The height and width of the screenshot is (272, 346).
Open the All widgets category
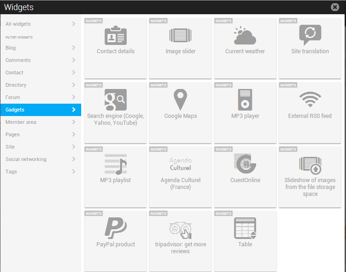pos(40,24)
